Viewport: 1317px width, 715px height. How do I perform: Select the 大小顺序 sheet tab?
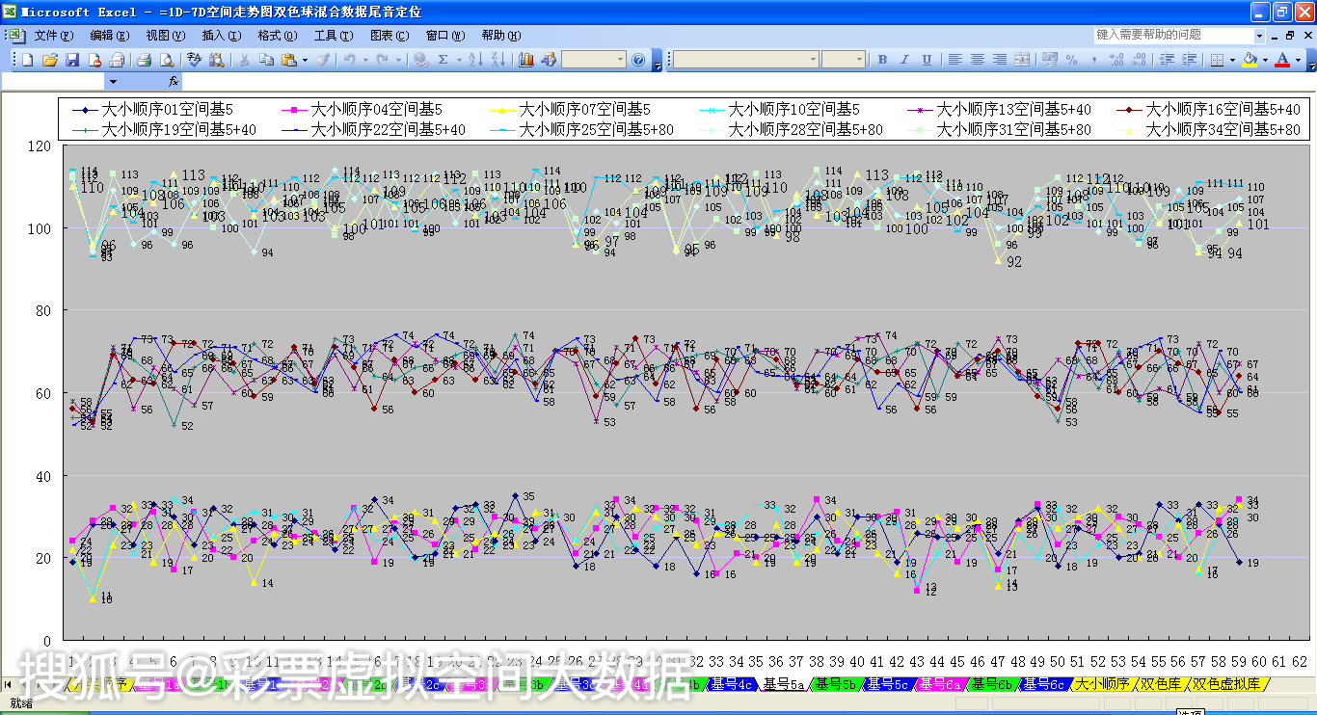(1101, 684)
